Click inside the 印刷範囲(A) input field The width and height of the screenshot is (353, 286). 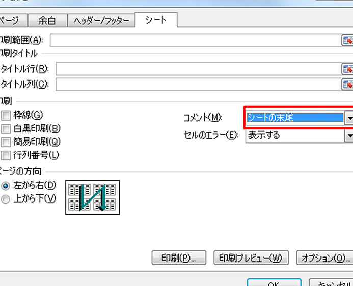tap(196, 40)
